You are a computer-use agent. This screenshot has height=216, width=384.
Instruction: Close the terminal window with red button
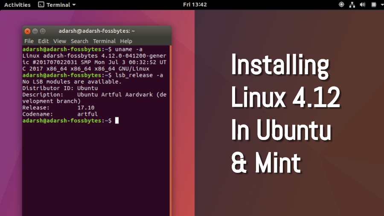pos(27,31)
